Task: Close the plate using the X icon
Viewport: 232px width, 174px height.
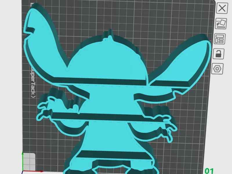Action: [222, 8]
